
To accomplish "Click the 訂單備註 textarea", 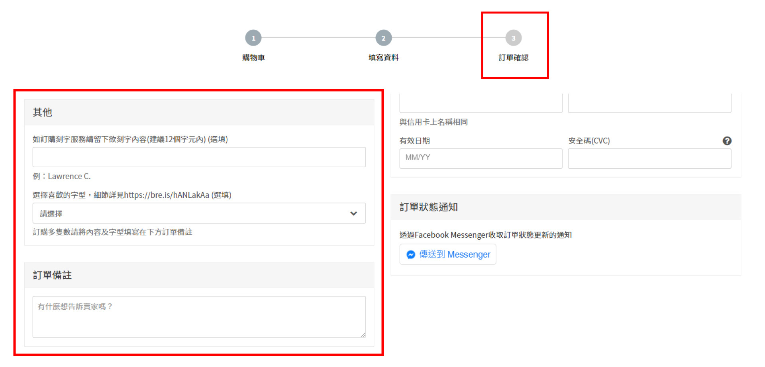I will tap(199, 317).
